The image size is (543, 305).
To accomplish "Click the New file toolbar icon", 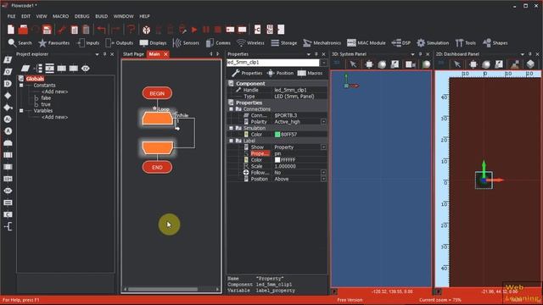I will point(11,30).
